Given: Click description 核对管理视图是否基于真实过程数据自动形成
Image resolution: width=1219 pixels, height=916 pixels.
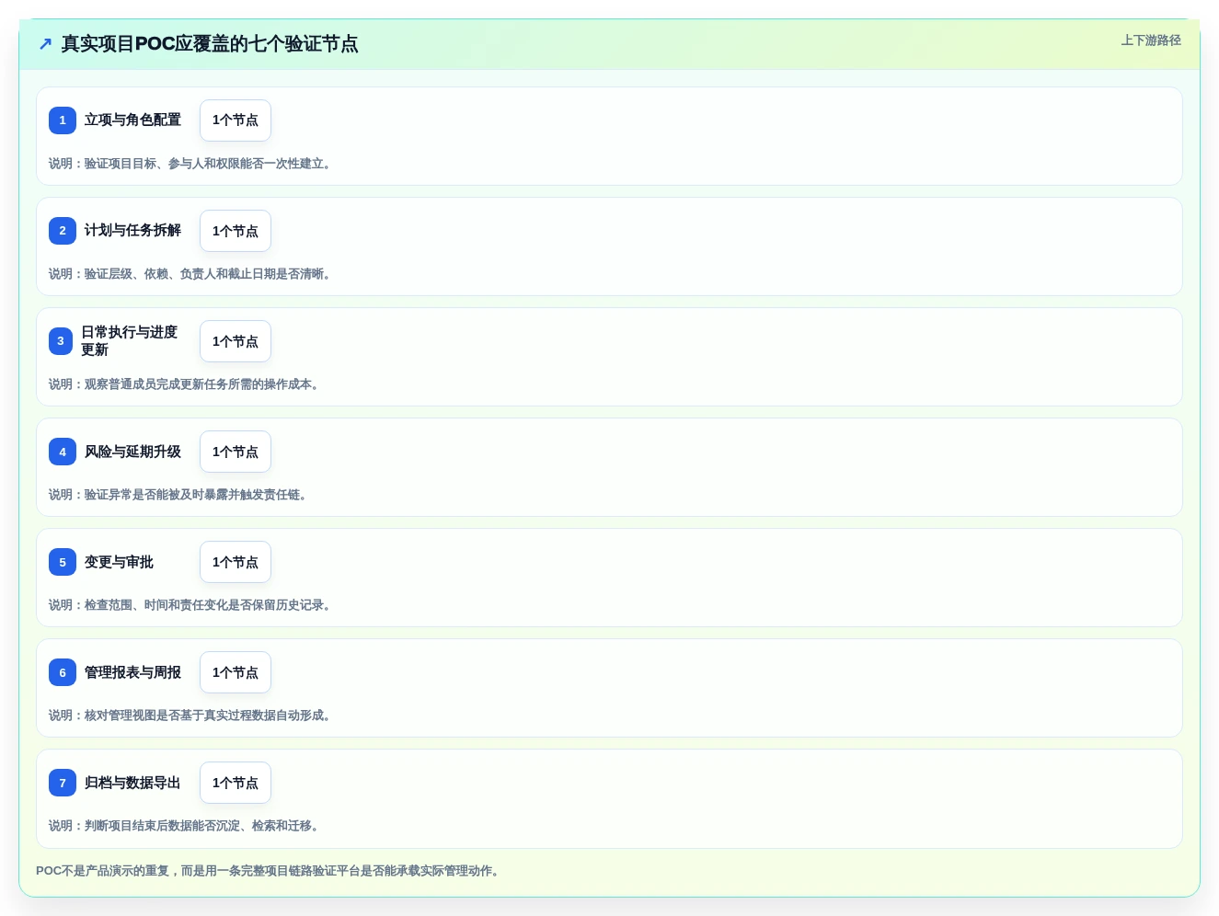Looking at the screenshot, I should pos(190,716).
